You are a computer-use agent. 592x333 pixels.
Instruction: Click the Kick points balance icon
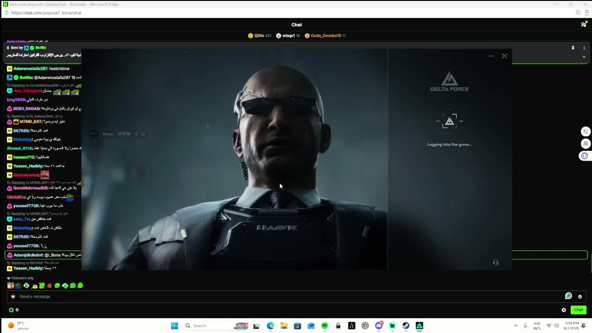(x=11, y=310)
